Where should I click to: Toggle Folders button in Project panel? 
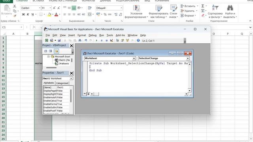pyautogui.click(x=56, y=51)
